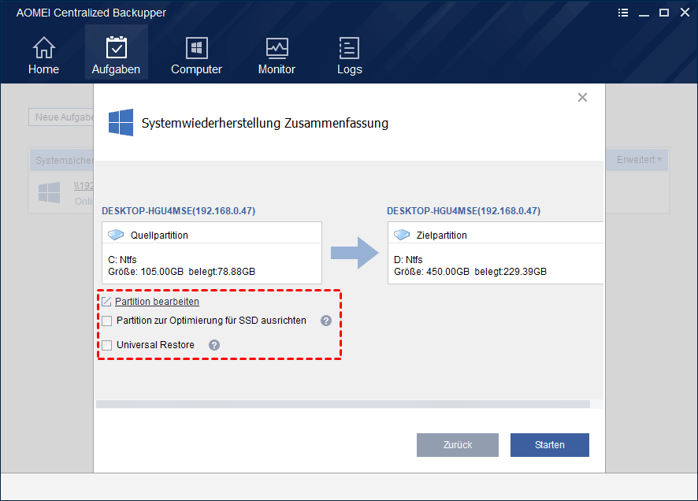The height and width of the screenshot is (501, 698).
Task: Click source computer name DESKTOP-HGU4MSE above Quellpartition
Action: pos(179,211)
